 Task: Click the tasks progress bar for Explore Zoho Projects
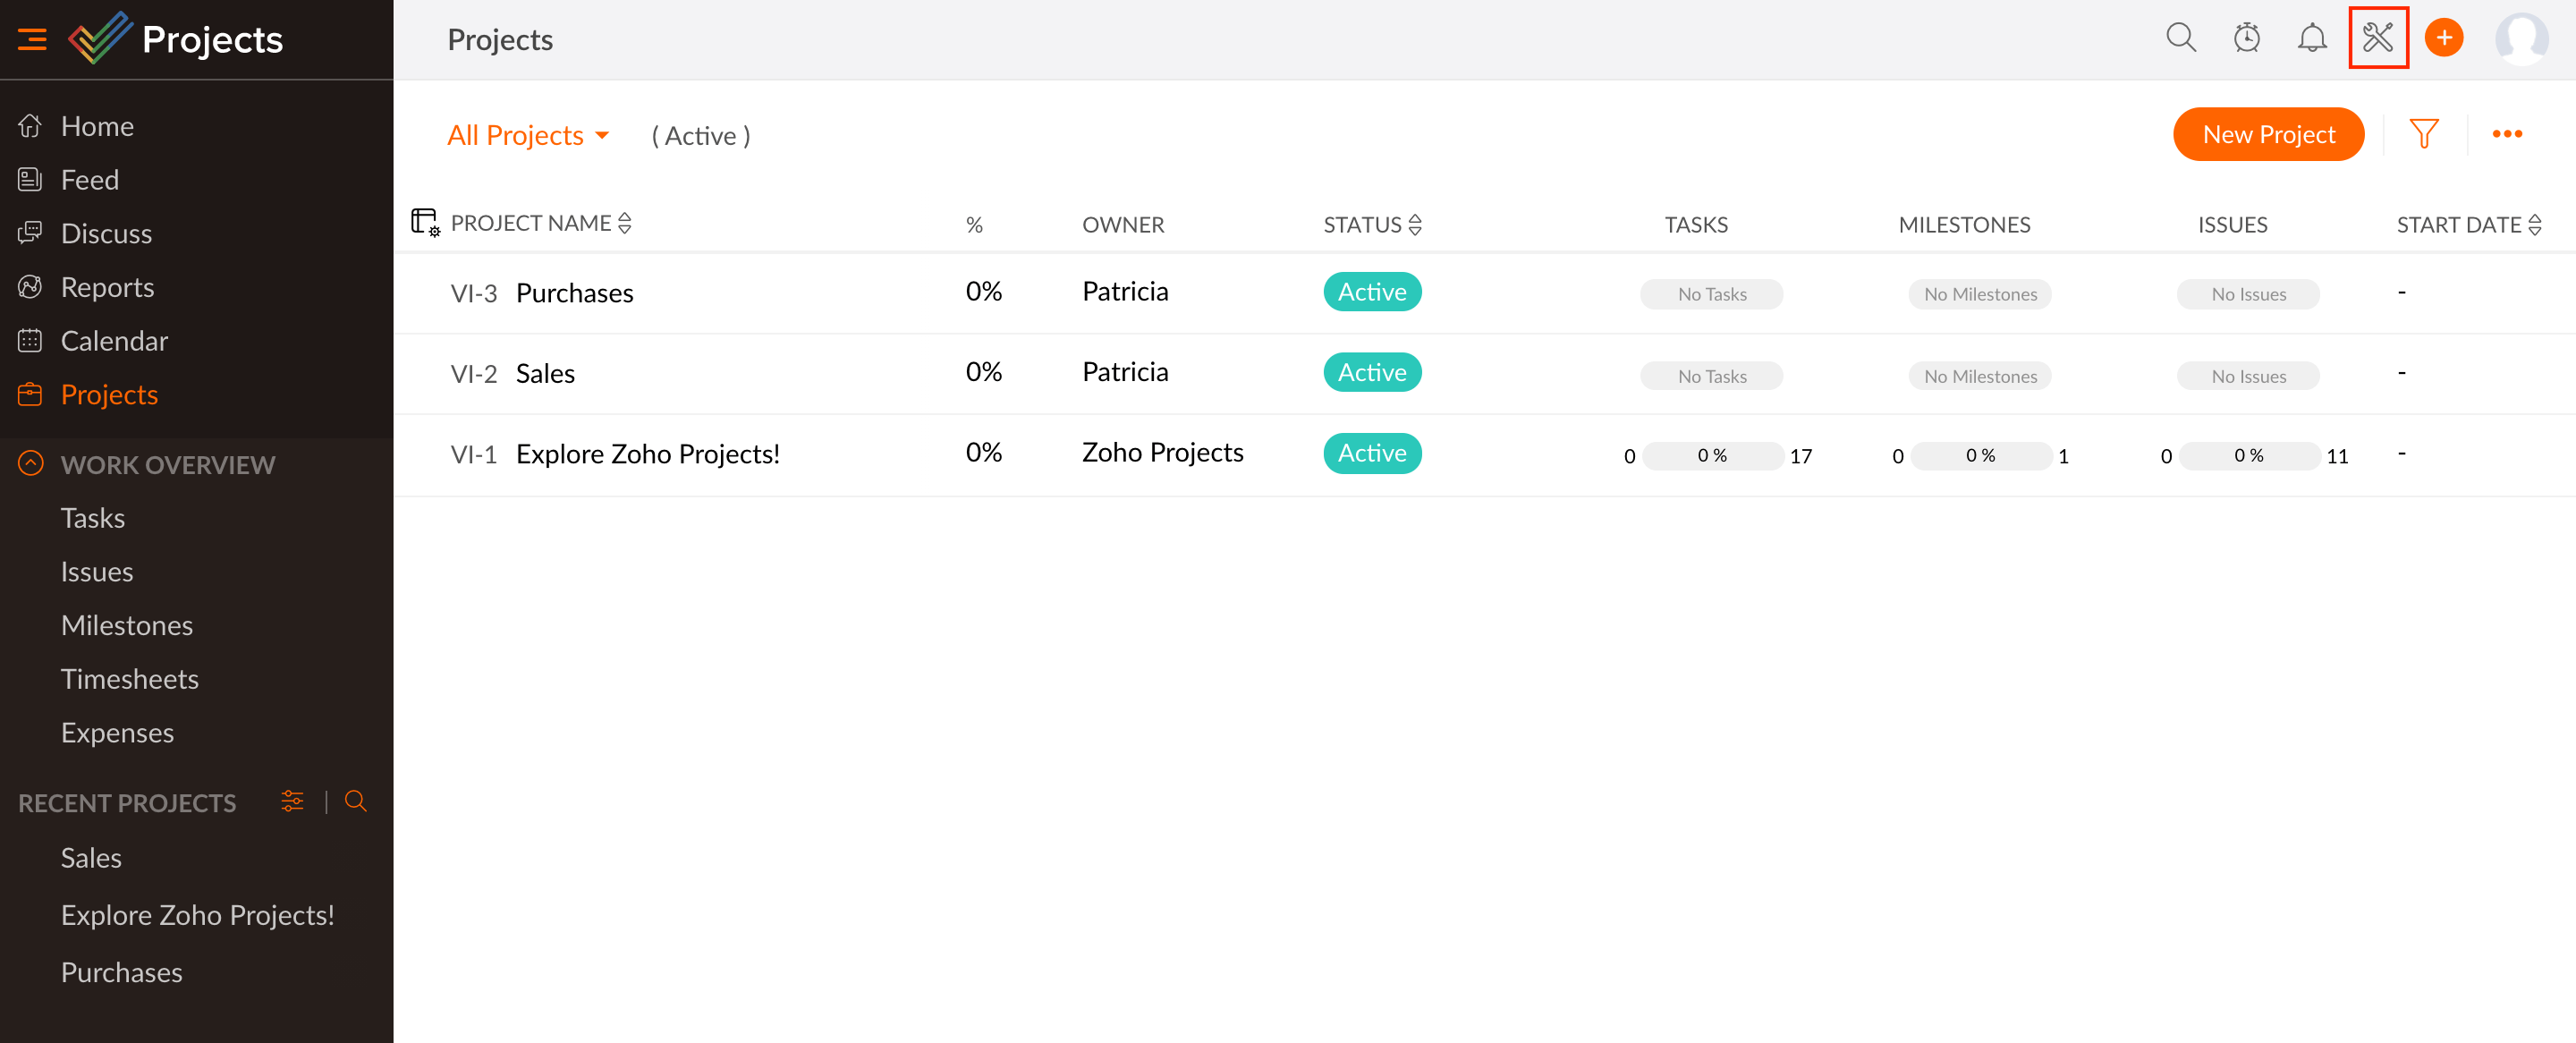click(1712, 455)
